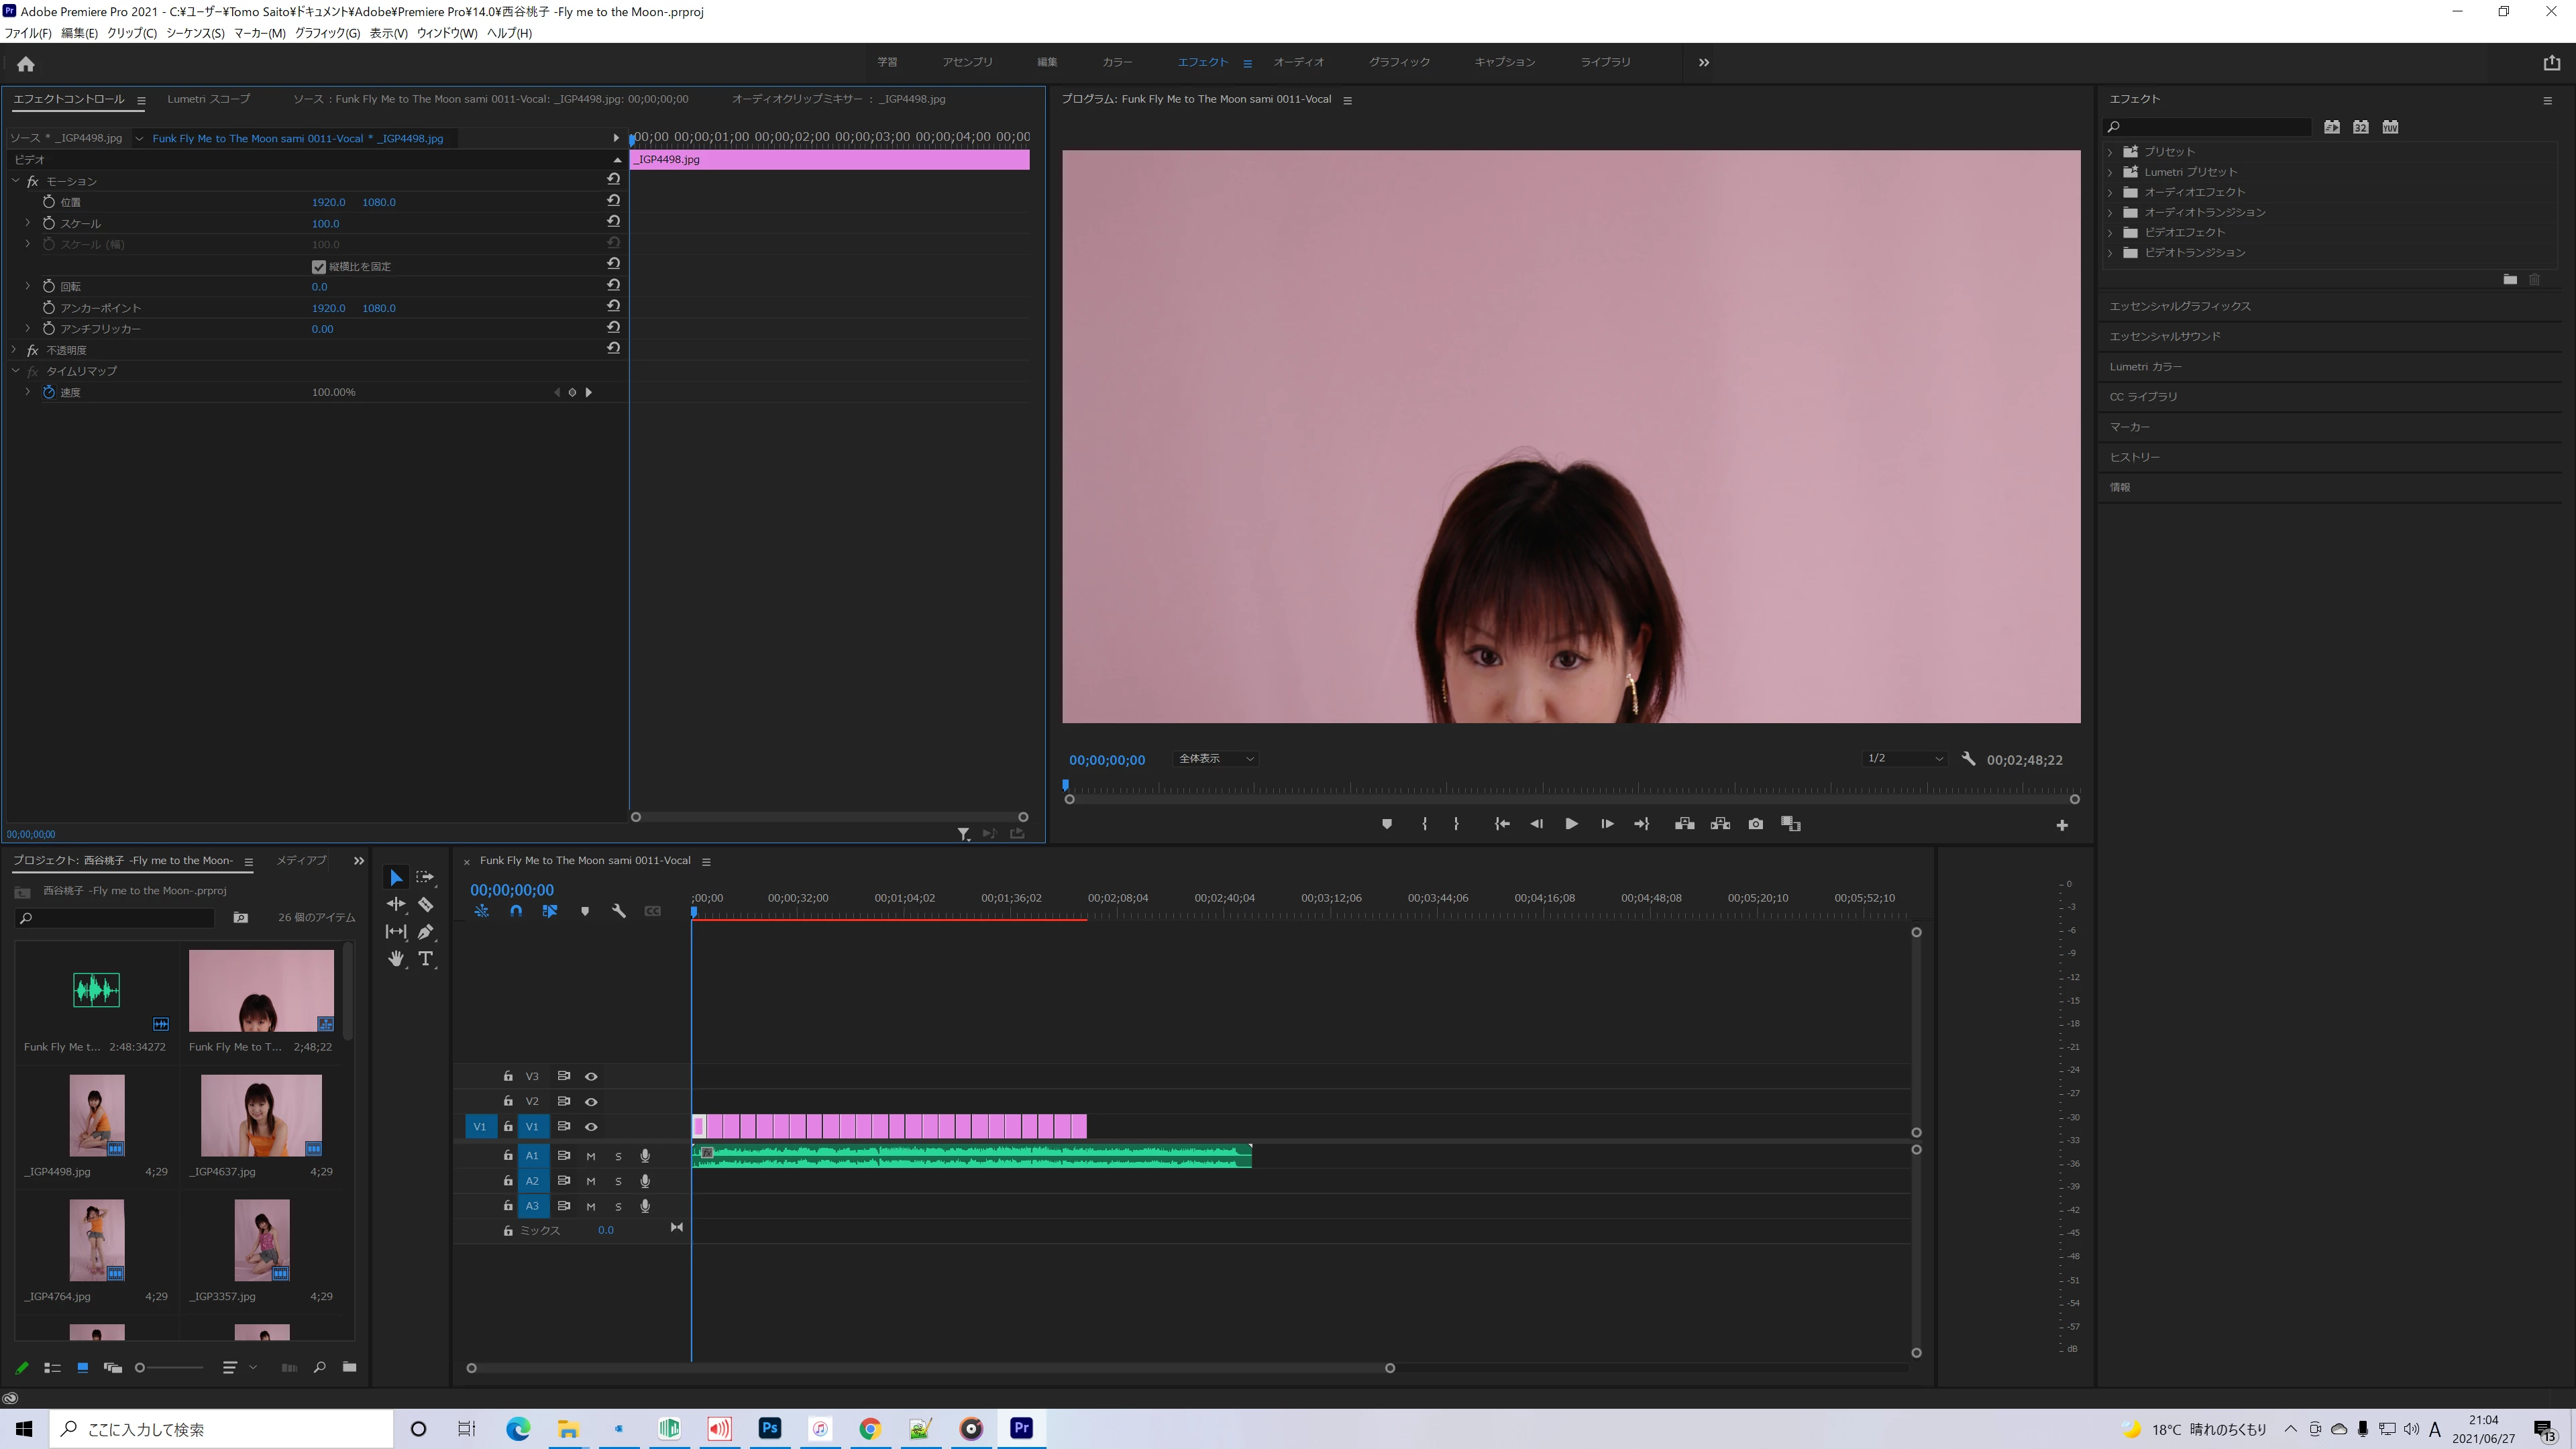The image size is (2576, 1449).
Task: Select the Pen tool
Action: click(425, 931)
